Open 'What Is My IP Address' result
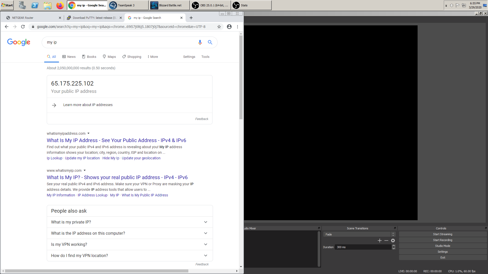 (116, 140)
